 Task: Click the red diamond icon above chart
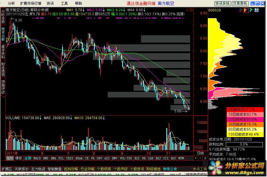coord(187,10)
